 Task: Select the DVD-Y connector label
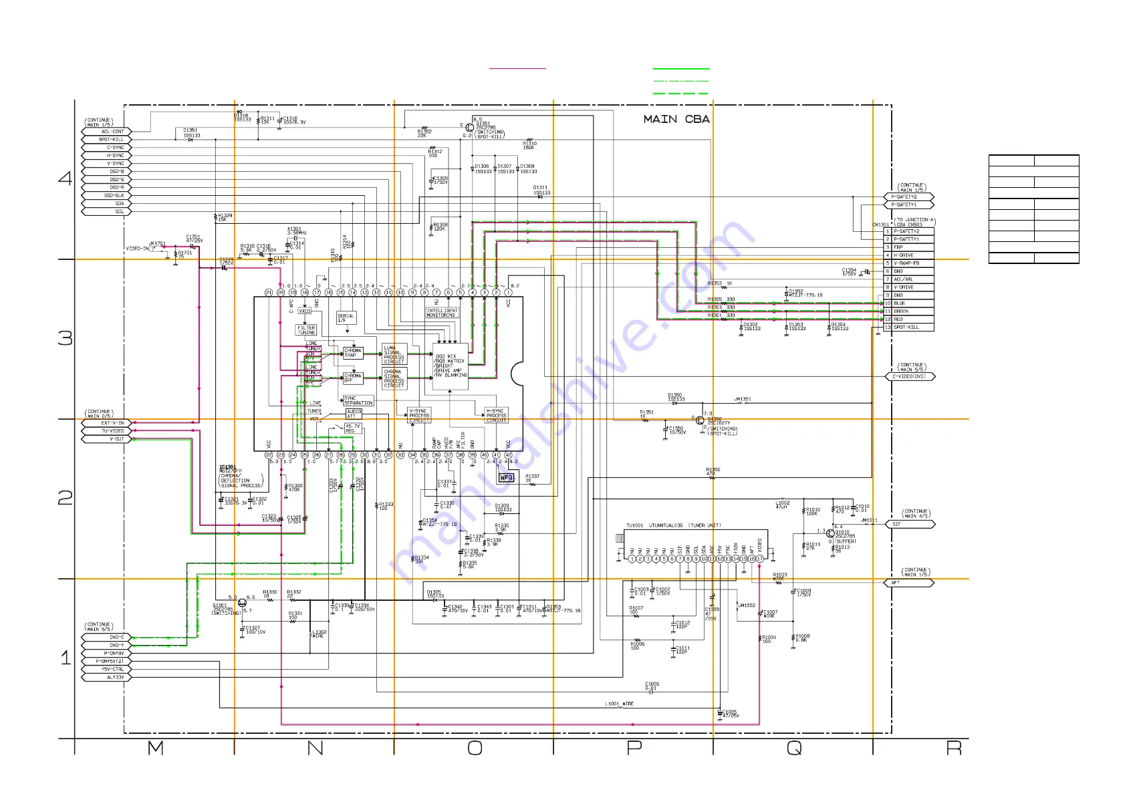[x=107, y=646]
